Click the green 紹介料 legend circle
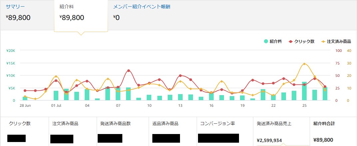This screenshot has width=357, height=146. (x=266, y=42)
